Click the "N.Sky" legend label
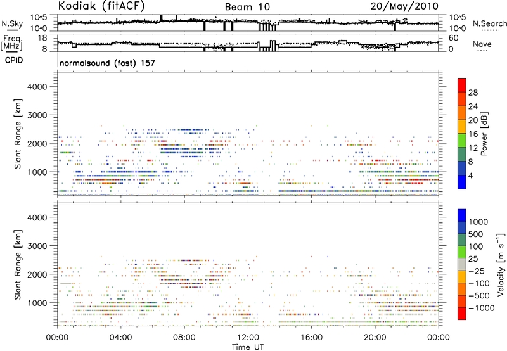This screenshot has height=351, width=507. (x=12, y=23)
